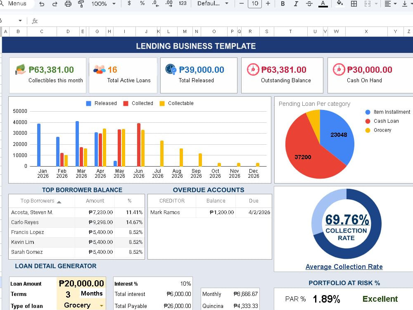
Task: Click the Interest % value 10%
Action: [185, 284]
